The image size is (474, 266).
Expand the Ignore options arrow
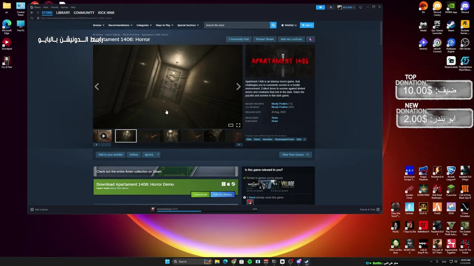tap(158, 154)
